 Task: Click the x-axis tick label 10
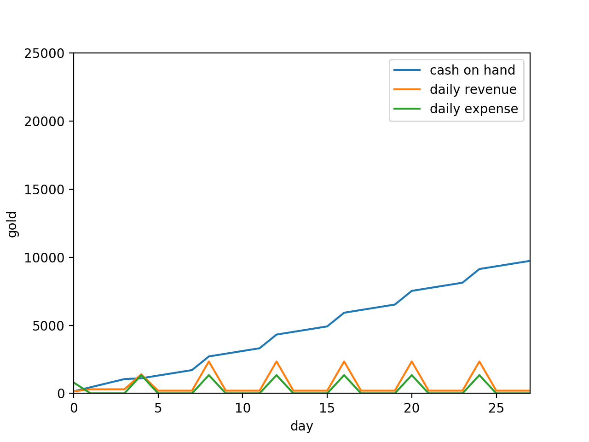tap(243, 408)
